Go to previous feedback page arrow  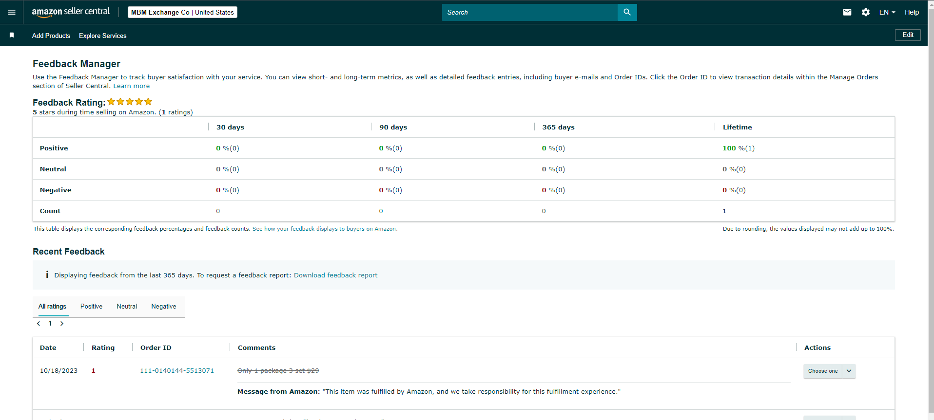39,324
